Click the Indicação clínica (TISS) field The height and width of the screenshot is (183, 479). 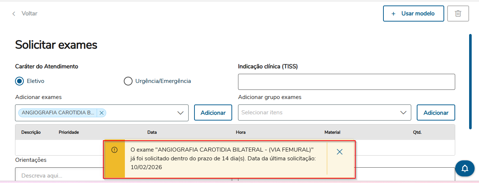[x=346, y=82]
